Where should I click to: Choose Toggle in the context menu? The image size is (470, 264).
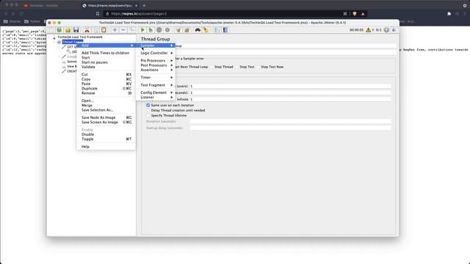[x=106, y=139]
